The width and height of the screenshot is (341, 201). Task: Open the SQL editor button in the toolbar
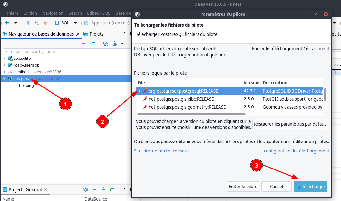coord(62,23)
